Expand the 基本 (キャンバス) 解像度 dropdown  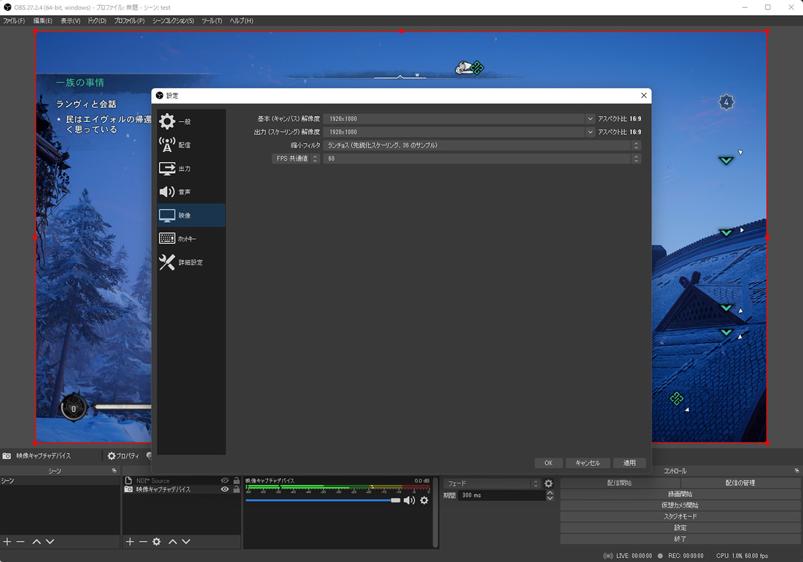point(590,119)
